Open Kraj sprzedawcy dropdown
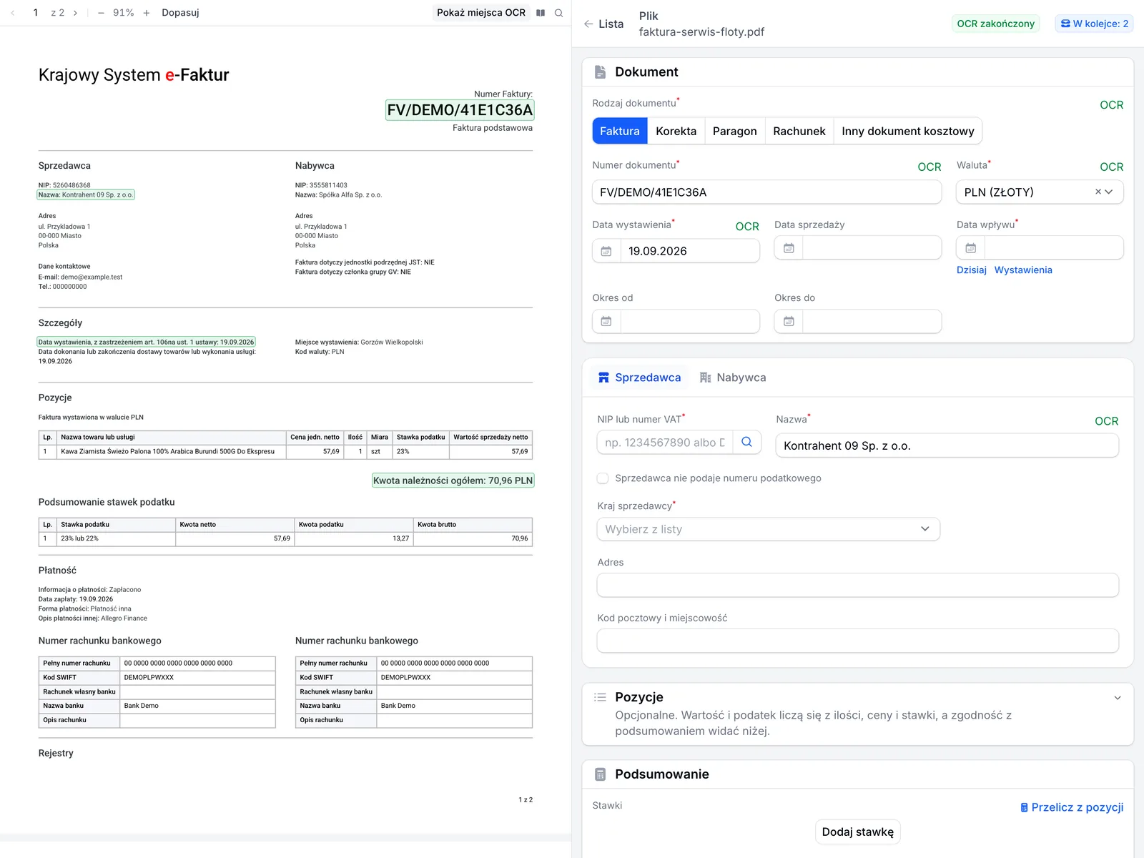Image resolution: width=1144 pixels, height=858 pixels. pyautogui.click(x=769, y=529)
